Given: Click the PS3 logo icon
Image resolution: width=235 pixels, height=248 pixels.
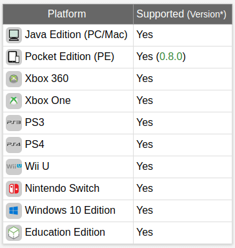Looking at the screenshot, I should click(14, 123).
